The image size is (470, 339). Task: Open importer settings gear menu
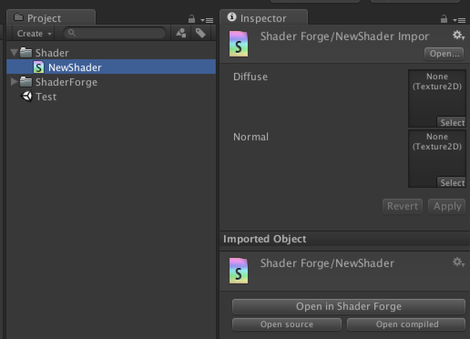458,35
